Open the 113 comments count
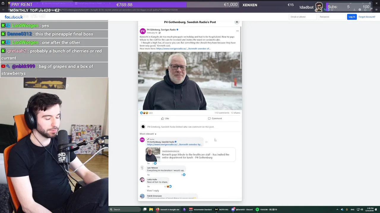This screenshot has width=380, height=213. [x=222, y=113]
